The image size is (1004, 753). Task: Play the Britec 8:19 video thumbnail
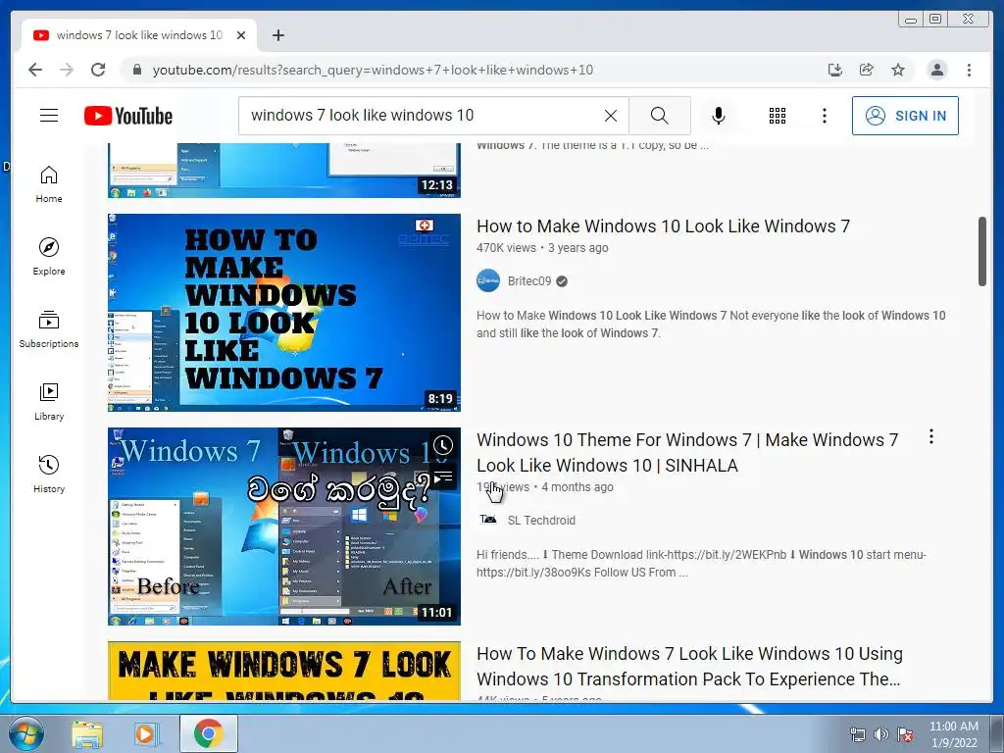pyautogui.click(x=284, y=313)
